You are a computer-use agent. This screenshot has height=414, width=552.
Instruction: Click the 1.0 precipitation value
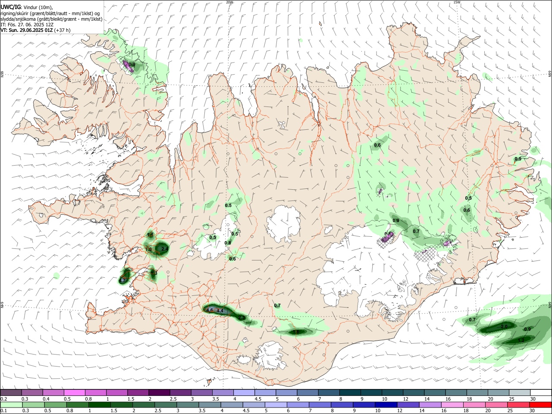click(x=148, y=250)
